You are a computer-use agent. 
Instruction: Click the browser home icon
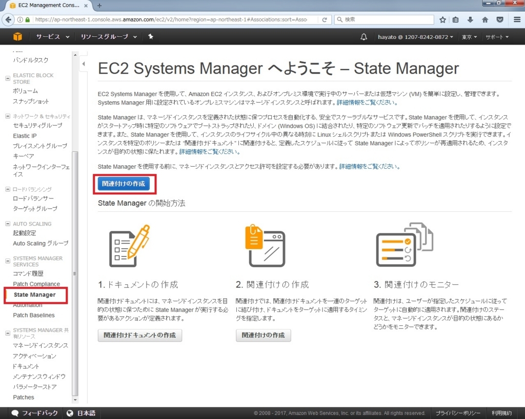pyautogui.click(x=485, y=20)
